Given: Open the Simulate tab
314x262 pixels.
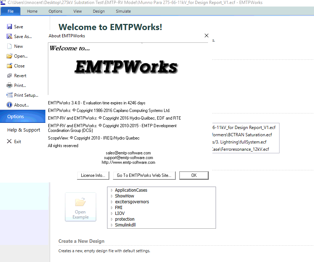Looking at the screenshot, I should (123, 11).
